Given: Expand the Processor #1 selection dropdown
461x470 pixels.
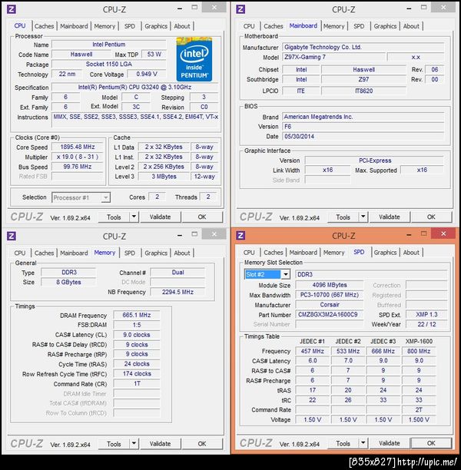Looking at the screenshot, I should click(105, 197).
